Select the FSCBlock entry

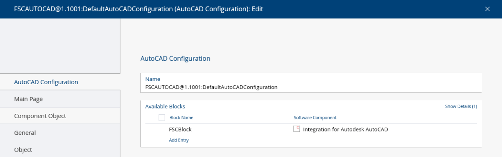pos(180,129)
